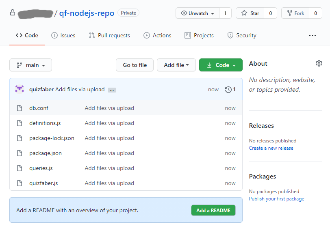The height and width of the screenshot is (226, 330).
Task: Open the quizfaber.js file
Action: coord(43,183)
